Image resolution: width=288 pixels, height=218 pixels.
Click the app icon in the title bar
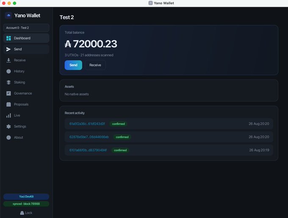[150, 3]
